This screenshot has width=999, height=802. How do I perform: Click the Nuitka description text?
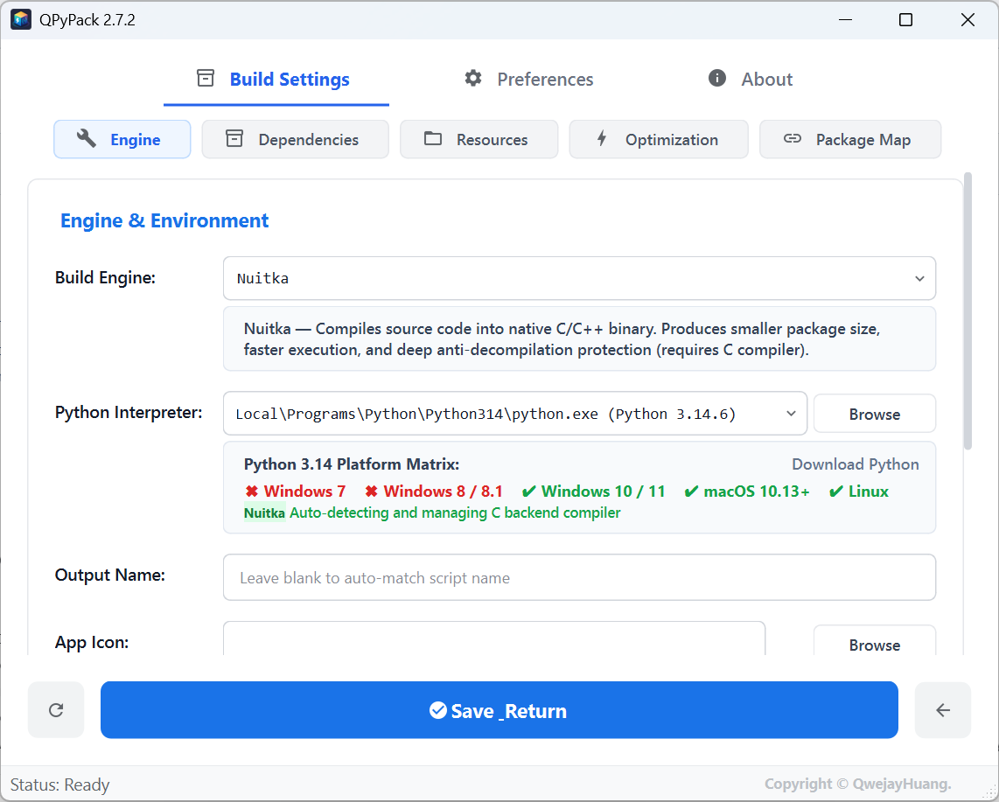pyautogui.click(x=562, y=338)
